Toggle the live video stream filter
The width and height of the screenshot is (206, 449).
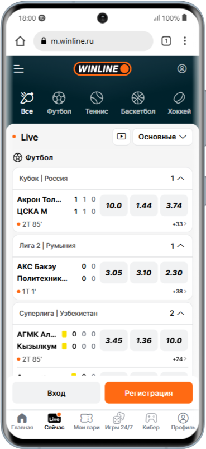point(122,137)
